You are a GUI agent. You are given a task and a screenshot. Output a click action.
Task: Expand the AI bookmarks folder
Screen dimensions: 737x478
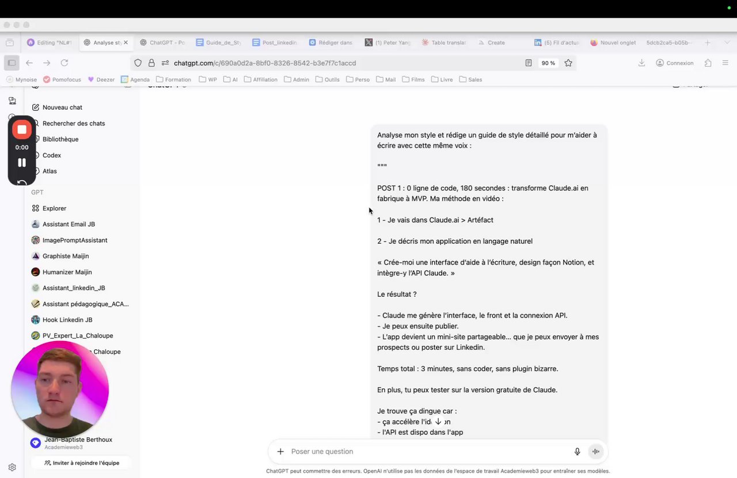pos(230,79)
